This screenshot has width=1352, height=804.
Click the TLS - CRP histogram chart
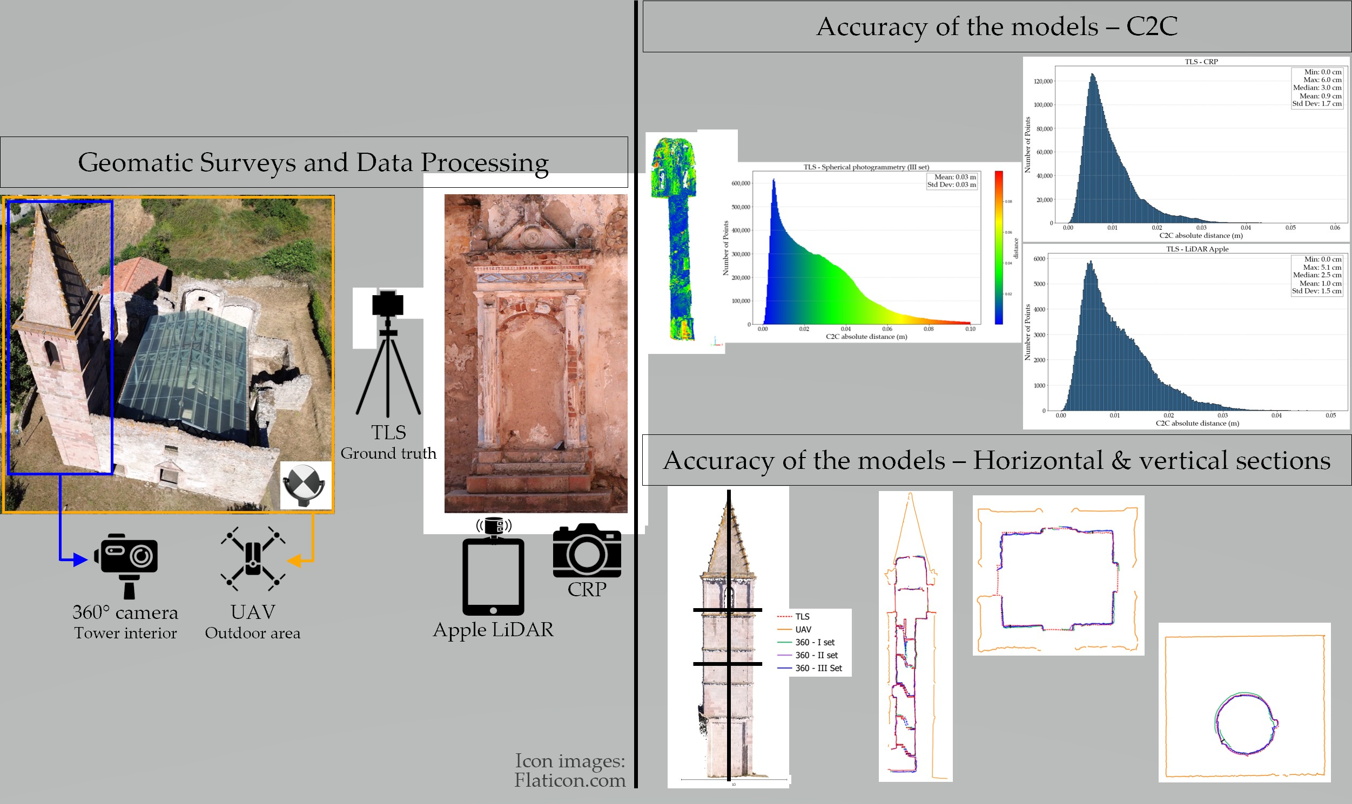click(1185, 149)
